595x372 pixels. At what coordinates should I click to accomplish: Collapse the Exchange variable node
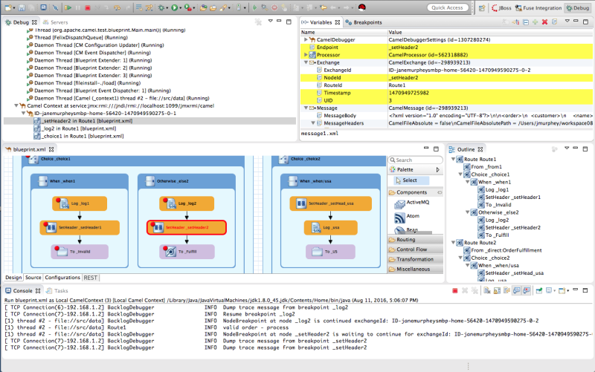tap(306, 62)
